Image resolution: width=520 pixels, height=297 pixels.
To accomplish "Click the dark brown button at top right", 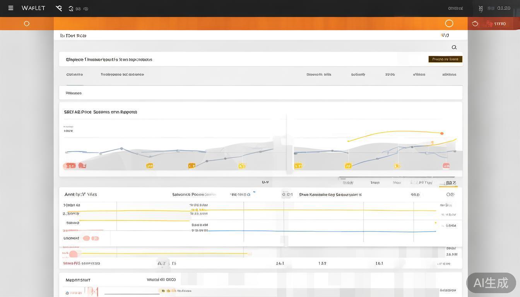I will point(445,59).
